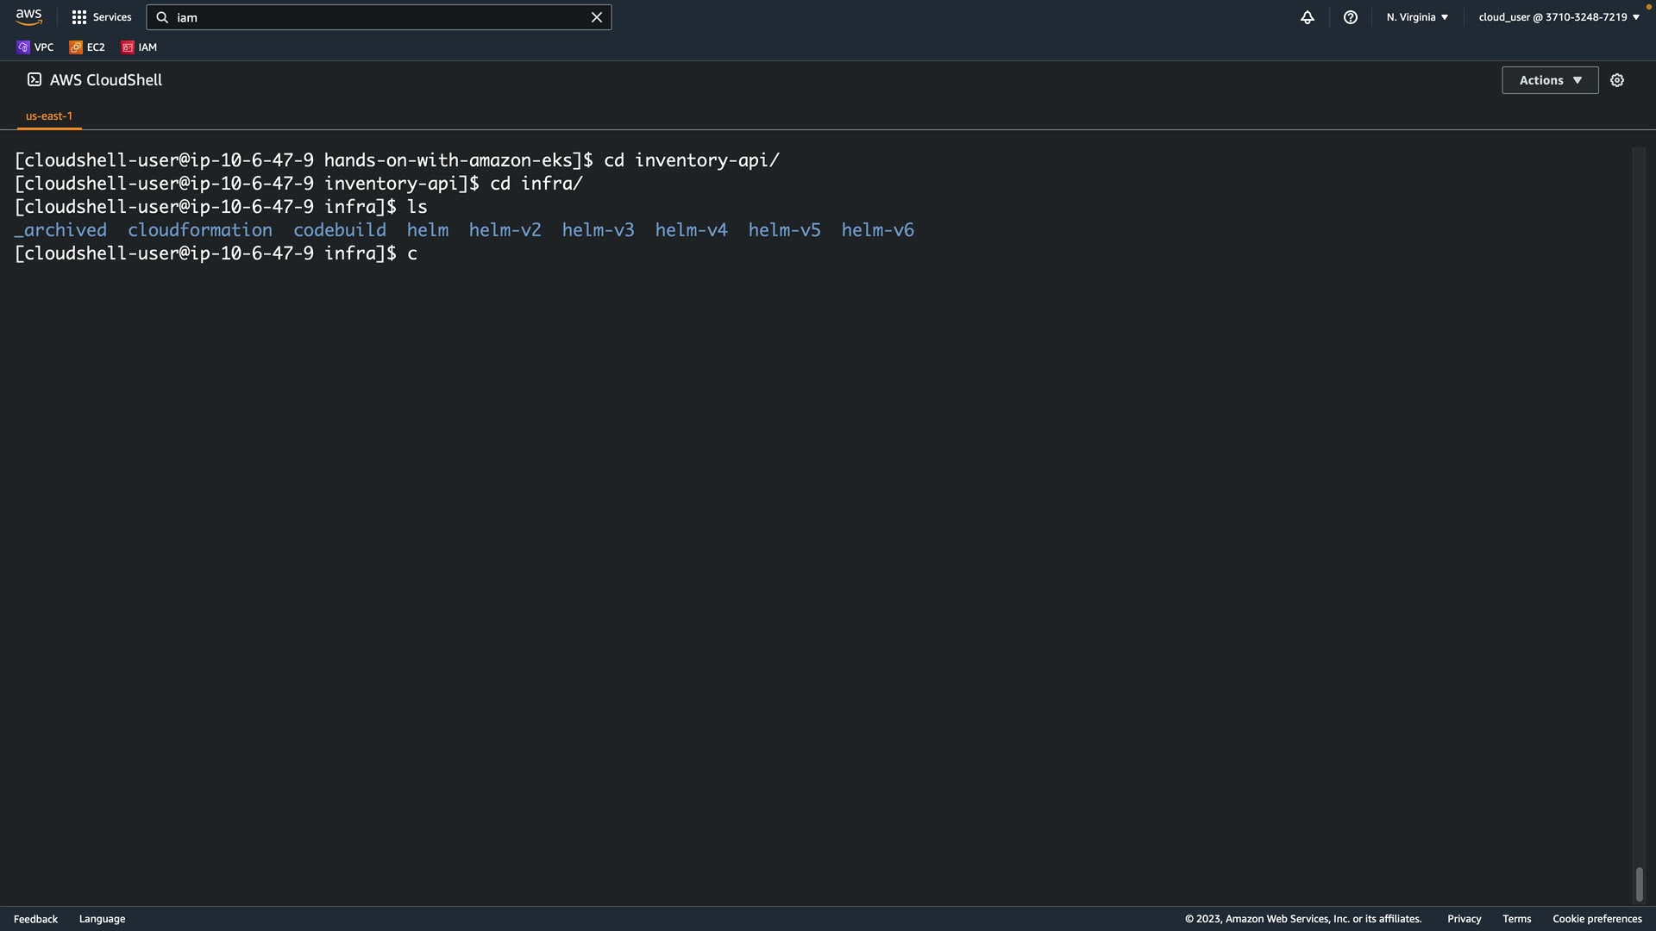Open the IAM favorites shortcut

pyautogui.click(x=140, y=47)
